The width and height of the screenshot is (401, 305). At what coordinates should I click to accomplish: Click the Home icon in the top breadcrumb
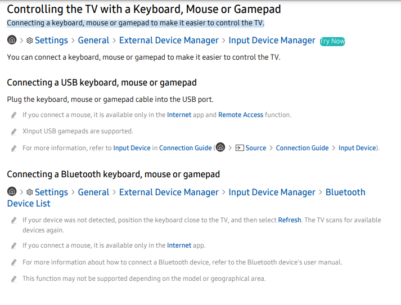click(x=12, y=40)
